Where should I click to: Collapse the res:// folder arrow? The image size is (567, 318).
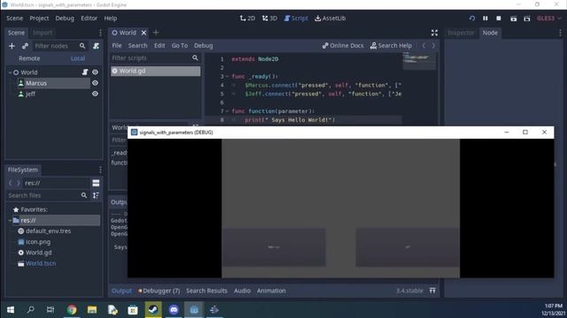[x=10, y=220]
